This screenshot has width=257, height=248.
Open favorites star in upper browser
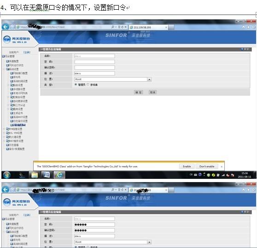[x=248, y=27]
